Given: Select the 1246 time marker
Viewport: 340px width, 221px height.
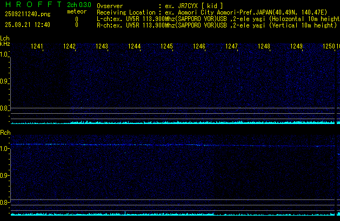Looking at the screenshot, I should tap(199, 47).
